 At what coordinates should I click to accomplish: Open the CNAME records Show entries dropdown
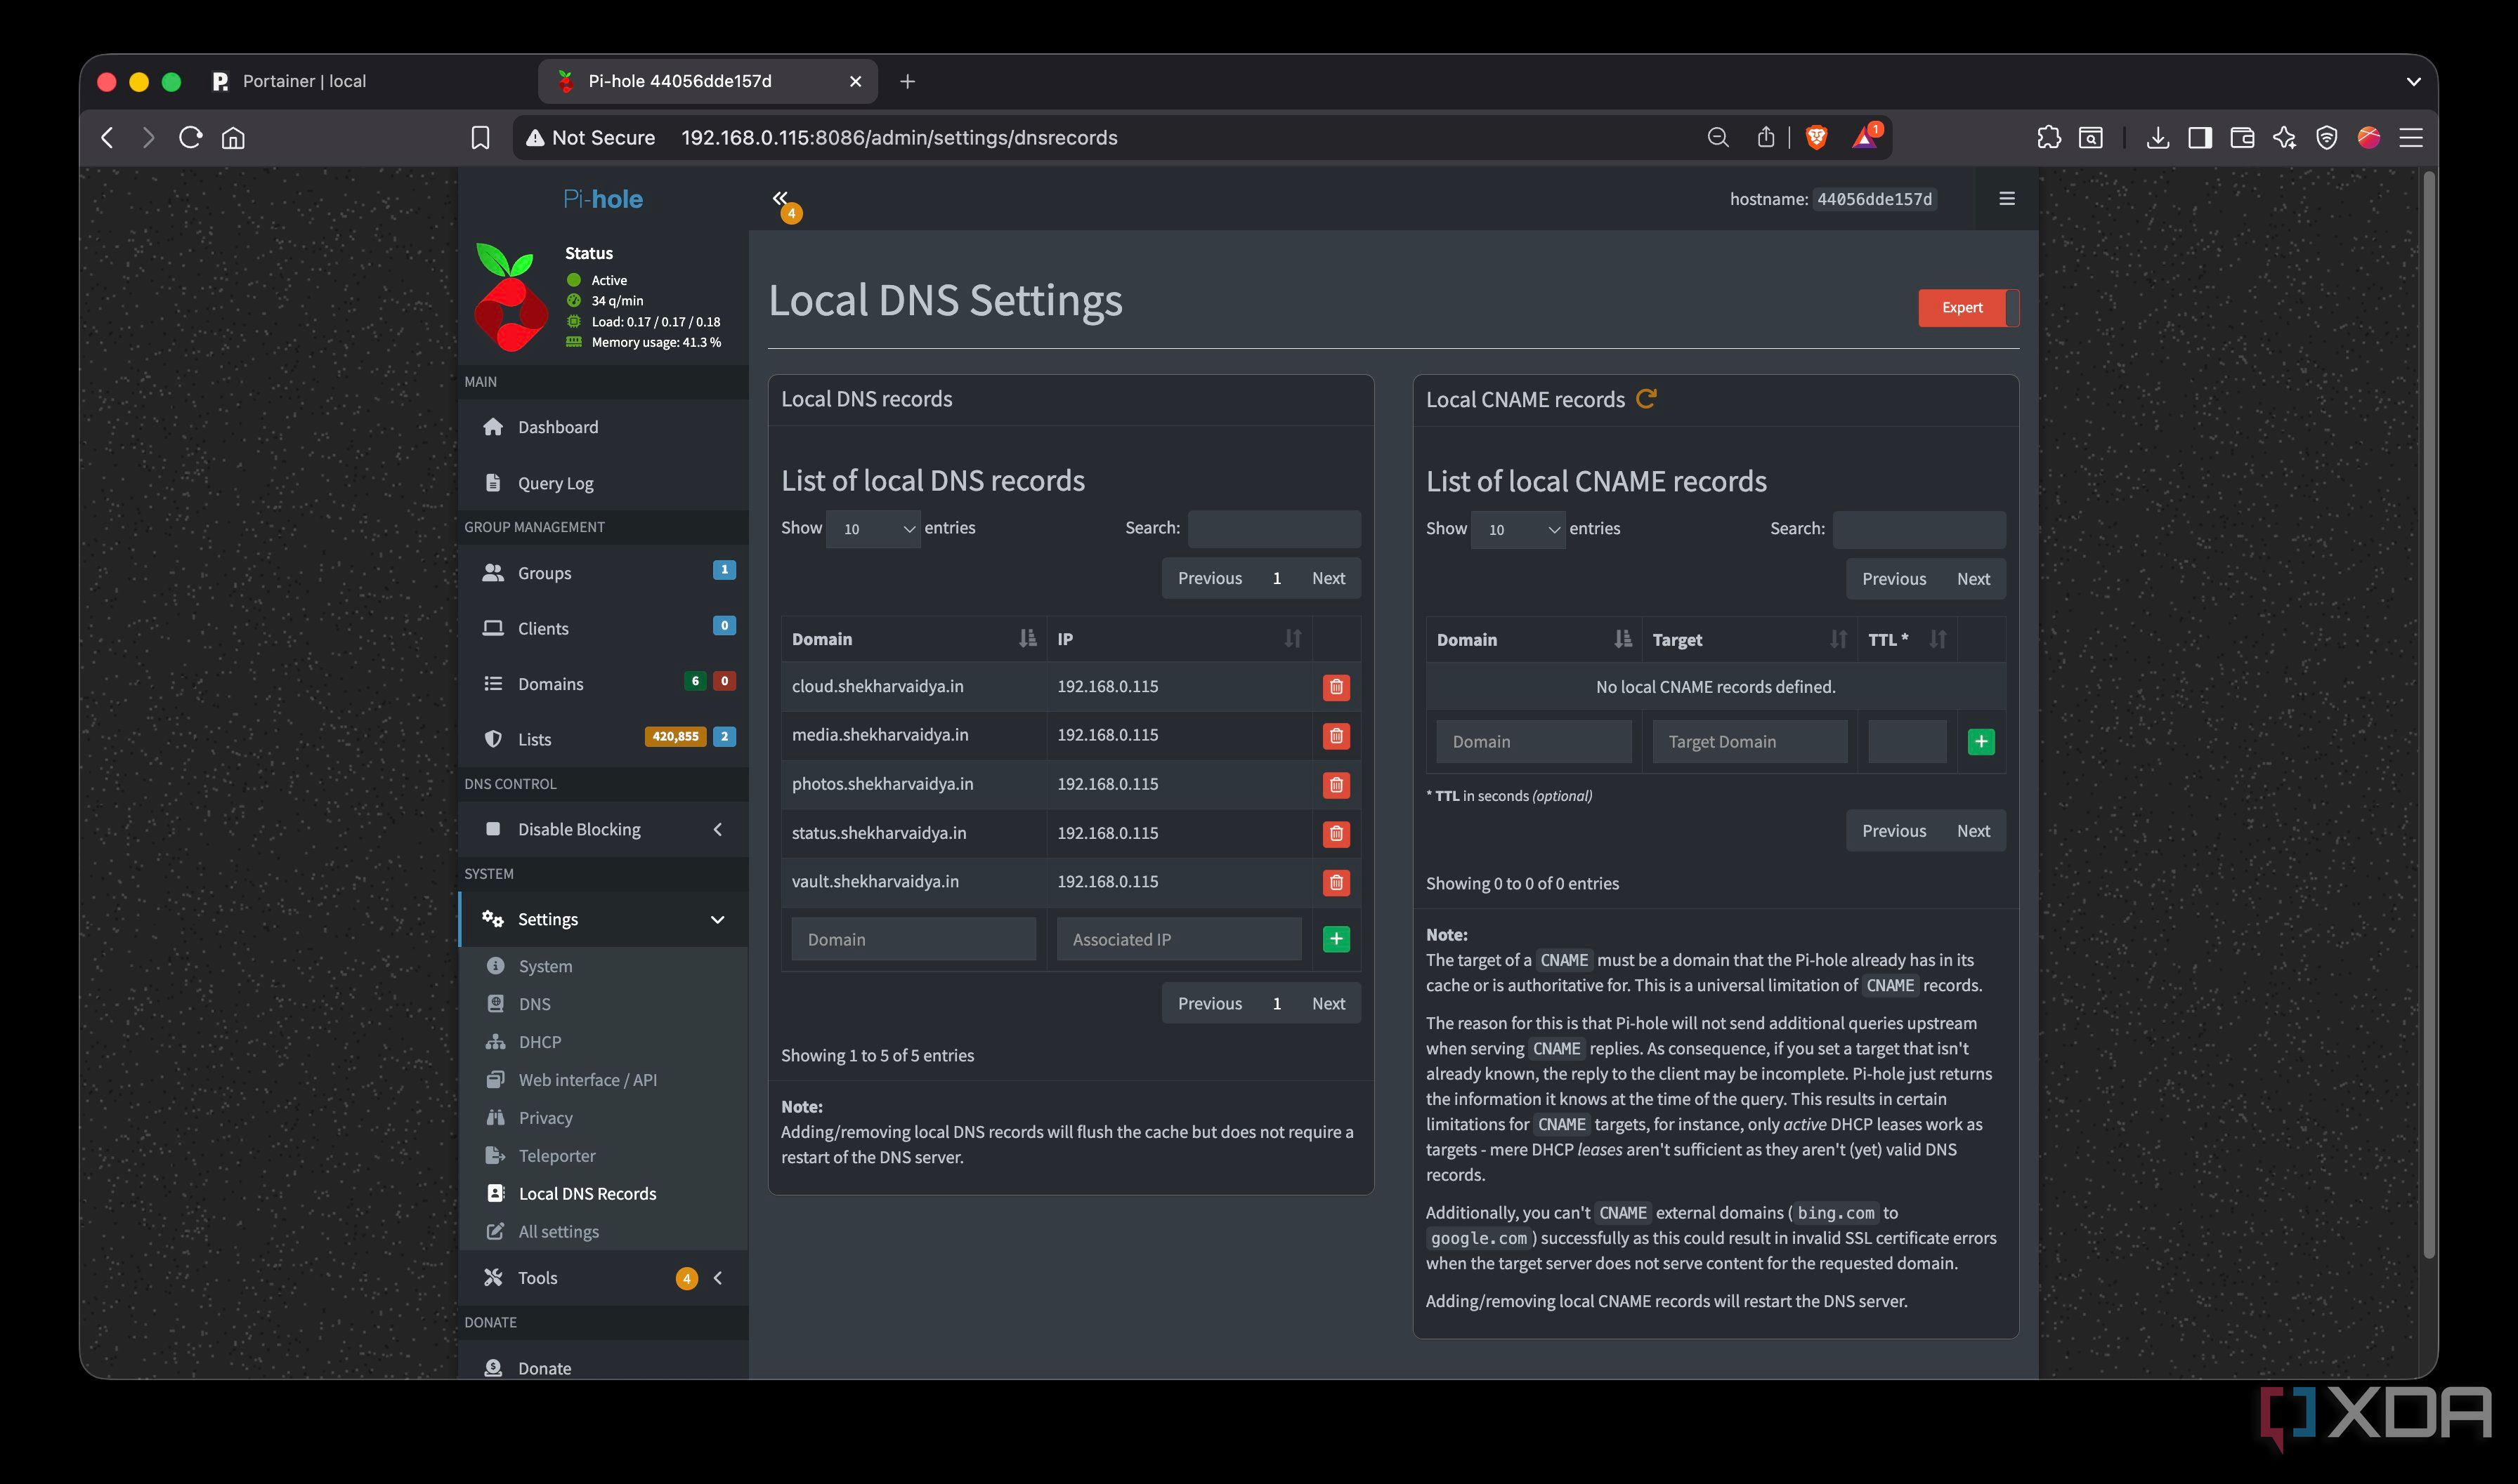coord(1518,530)
